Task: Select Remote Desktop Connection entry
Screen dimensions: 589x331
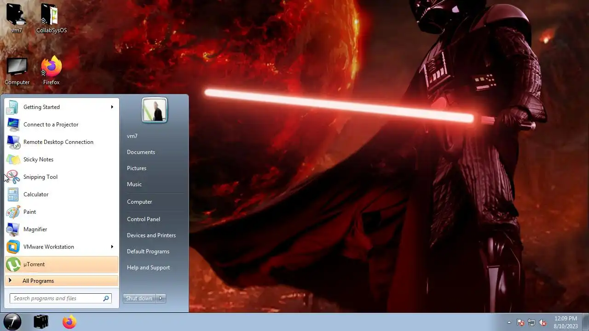Action: (x=62, y=142)
